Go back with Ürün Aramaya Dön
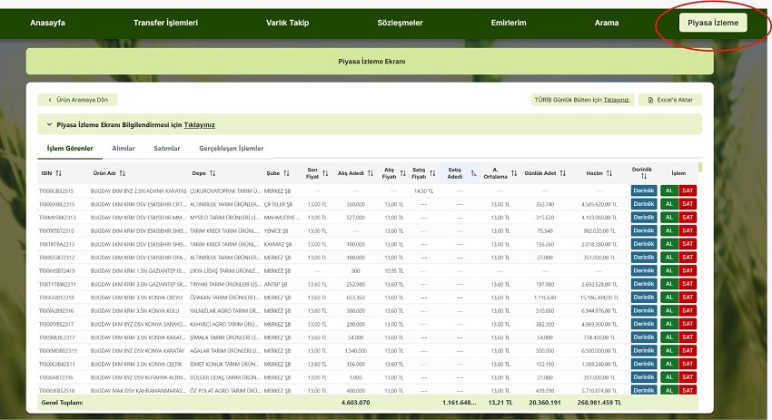 (77, 100)
